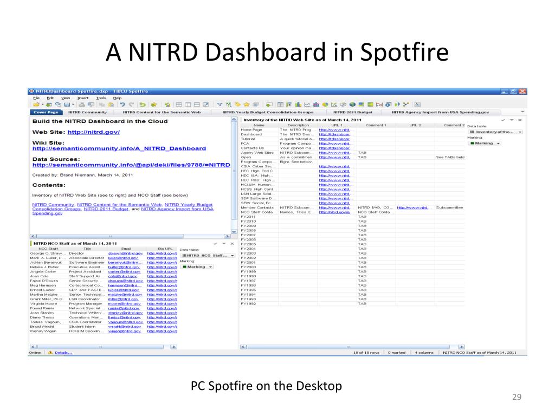Click the Undo arrow icon
555x416 pixels.
pos(122,105)
